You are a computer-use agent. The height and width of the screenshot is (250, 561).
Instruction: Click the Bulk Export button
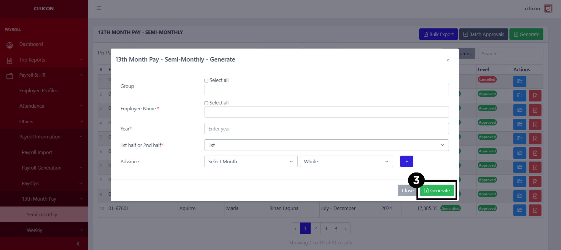tap(439, 34)
